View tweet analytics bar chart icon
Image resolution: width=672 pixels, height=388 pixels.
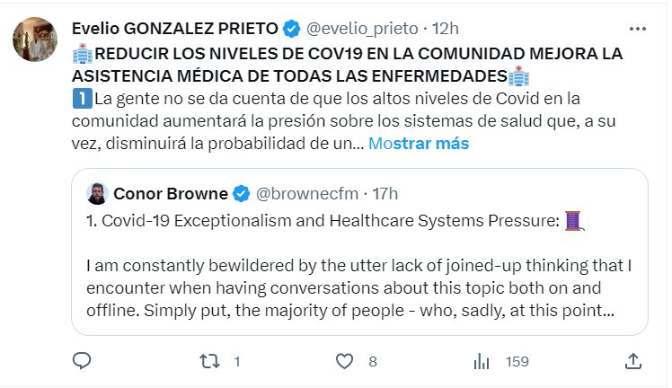pyautogui.click(x=482, y=361)
